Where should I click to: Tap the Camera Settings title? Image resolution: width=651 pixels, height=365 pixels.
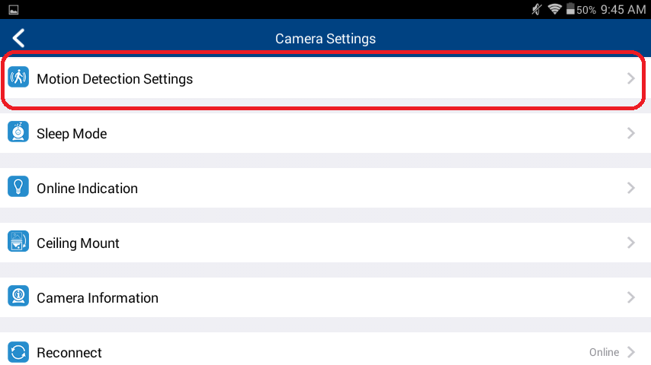(x=325, y=39)
